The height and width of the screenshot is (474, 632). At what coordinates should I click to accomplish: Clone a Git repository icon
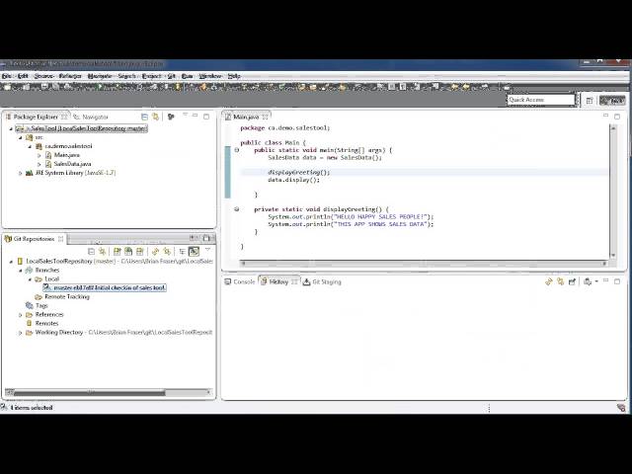pyautogui.click(x=128, y=252)
